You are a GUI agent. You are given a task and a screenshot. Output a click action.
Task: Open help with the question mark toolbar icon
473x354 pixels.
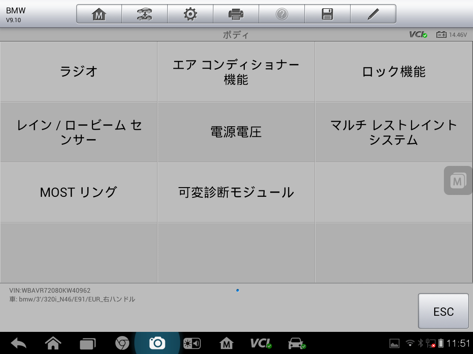point(282,13)
